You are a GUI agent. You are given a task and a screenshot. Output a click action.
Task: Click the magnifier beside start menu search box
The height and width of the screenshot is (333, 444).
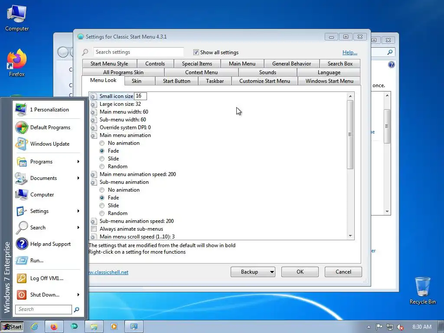point(76,310)
